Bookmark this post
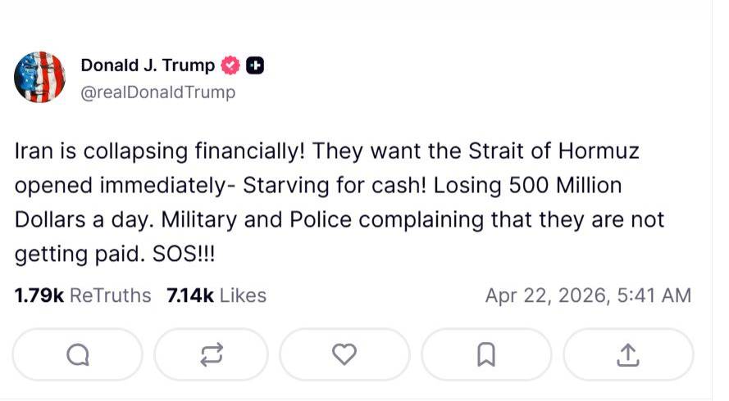The height and width of the screenshot is (401, 729). 486,354
